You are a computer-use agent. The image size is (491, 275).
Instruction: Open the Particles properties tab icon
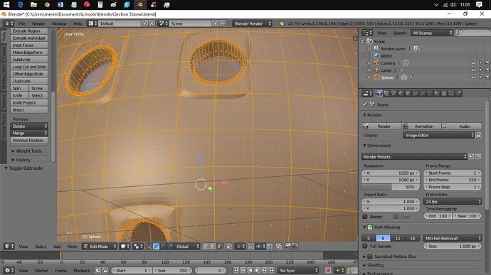(451, 93)
